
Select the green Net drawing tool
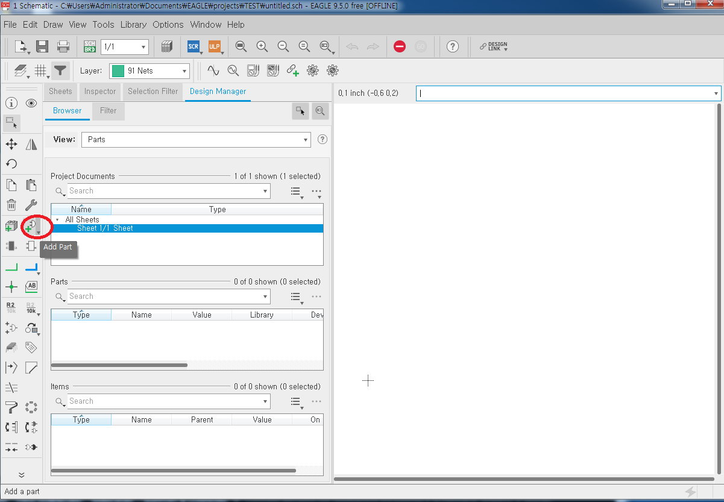click(11, 267)
